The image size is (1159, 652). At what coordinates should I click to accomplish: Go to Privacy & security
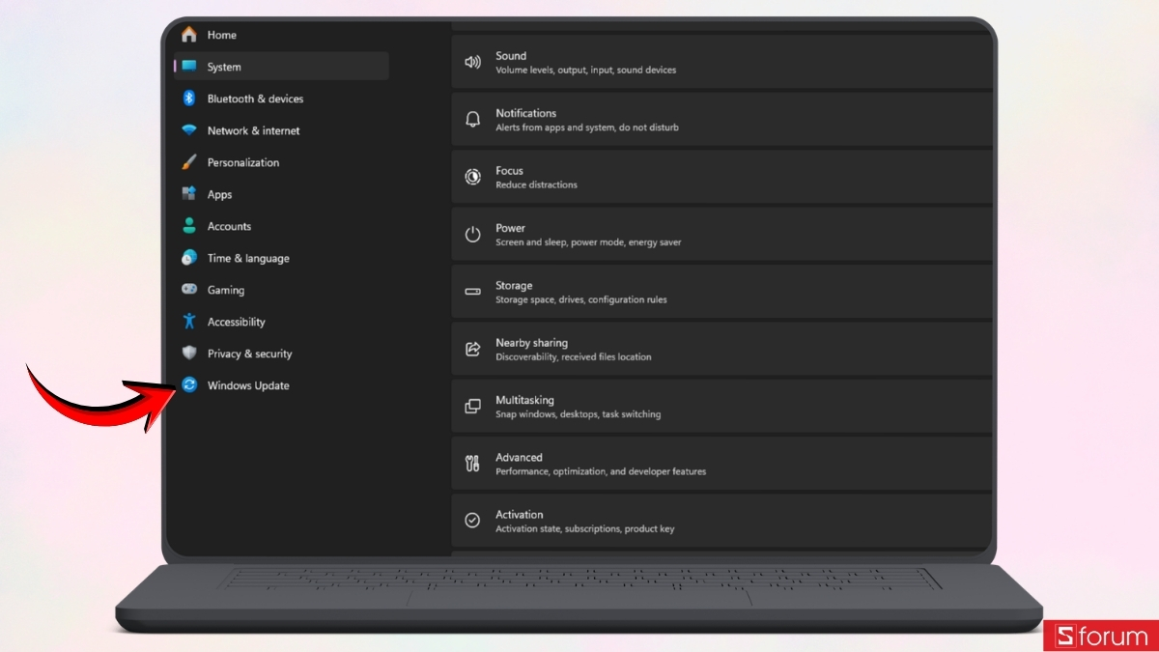[x=249, y=354]
